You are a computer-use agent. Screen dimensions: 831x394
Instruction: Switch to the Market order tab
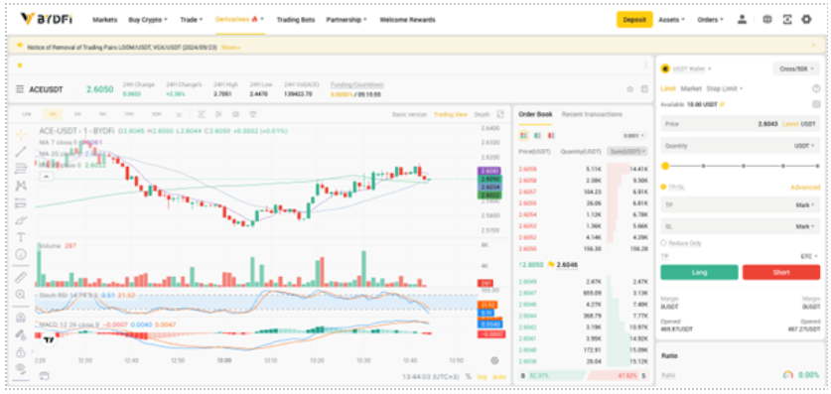[x=691, y=88]
